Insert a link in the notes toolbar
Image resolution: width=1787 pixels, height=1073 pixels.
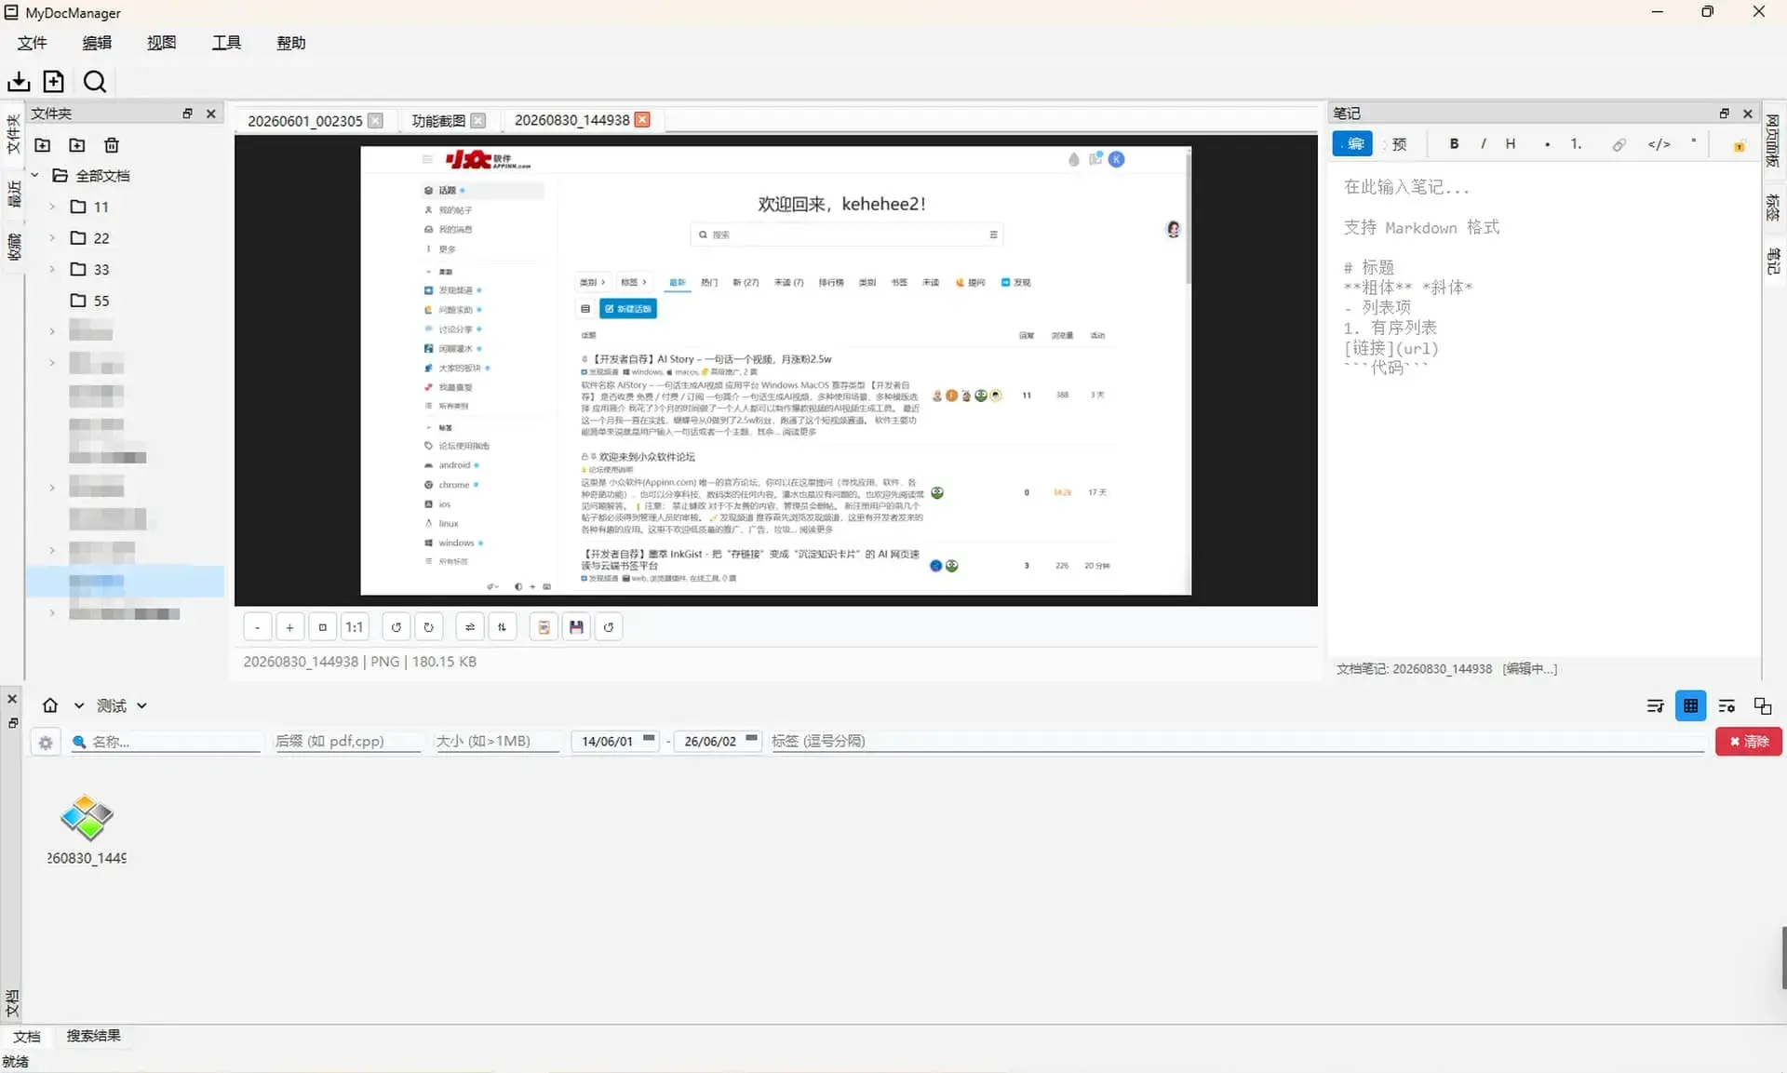(1619, 144)
